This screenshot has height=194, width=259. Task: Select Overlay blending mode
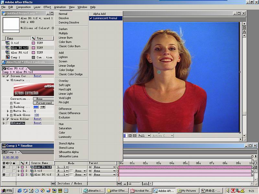pos(63,81)
